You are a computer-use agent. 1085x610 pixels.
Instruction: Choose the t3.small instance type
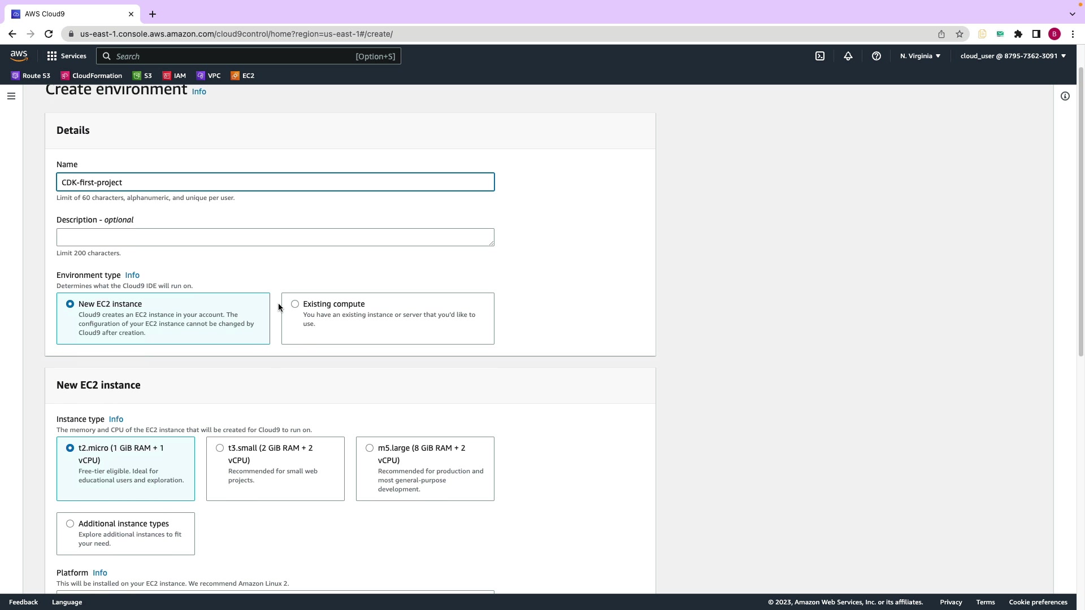point(220,448)
